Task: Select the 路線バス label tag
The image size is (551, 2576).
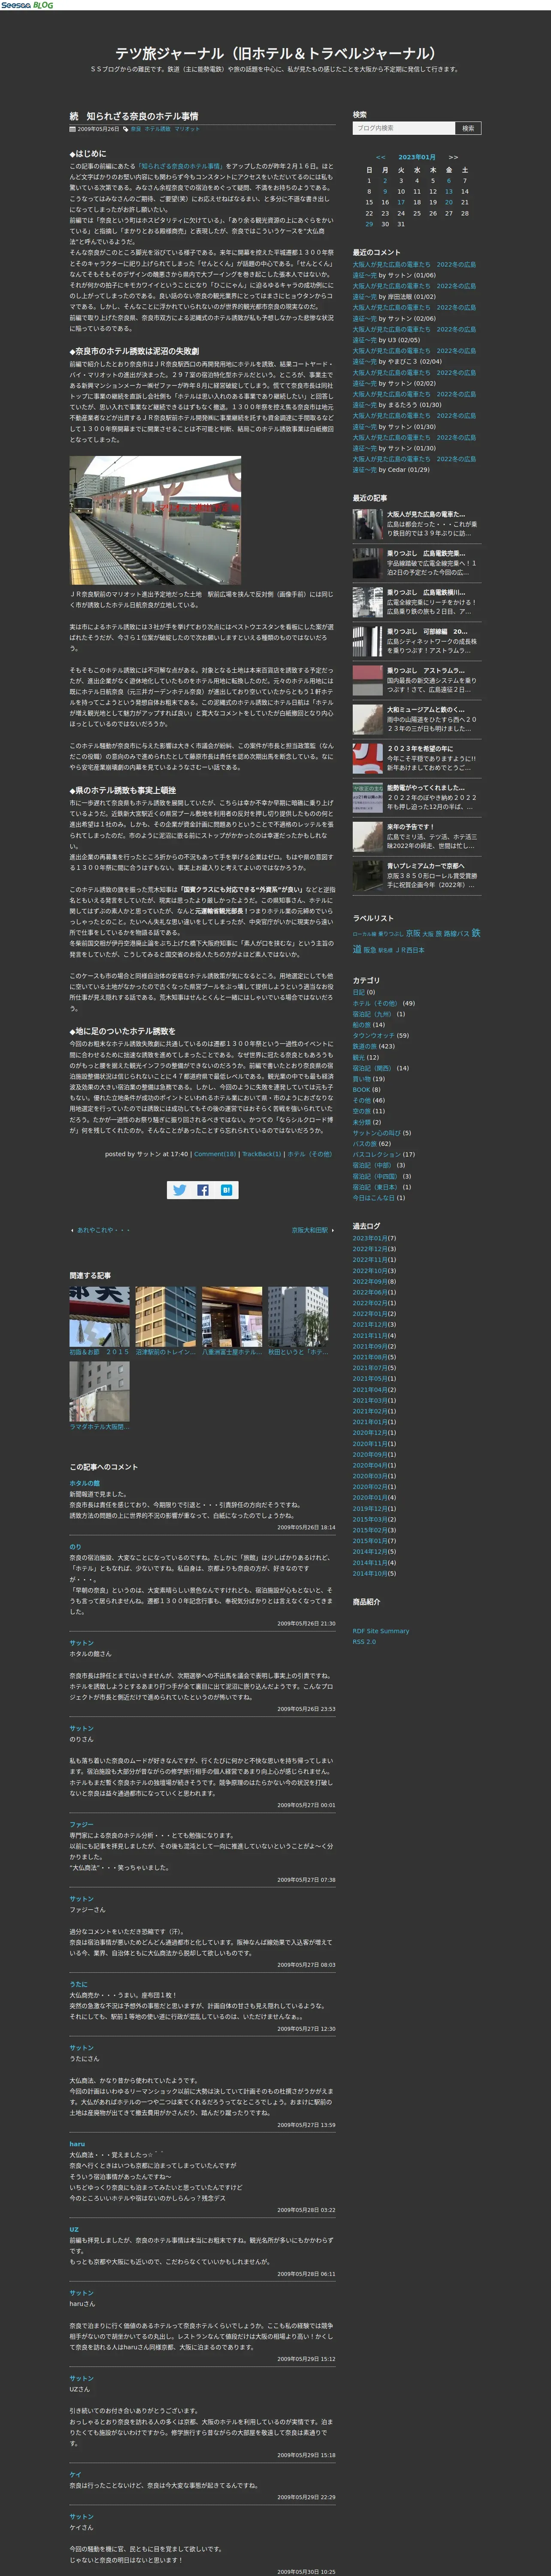Action: coord(457,934)
